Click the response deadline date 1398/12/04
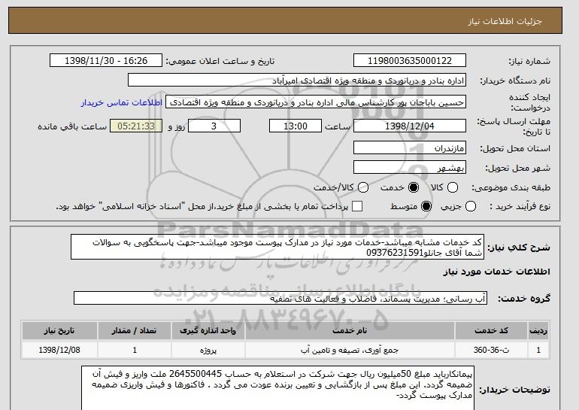Viewport: 579px width, 410px height. [410, 126]
